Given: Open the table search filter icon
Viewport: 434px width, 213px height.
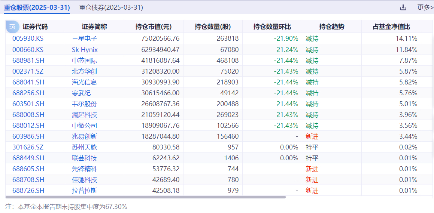Looking at the screenshot, I should (x=12, y=27).
